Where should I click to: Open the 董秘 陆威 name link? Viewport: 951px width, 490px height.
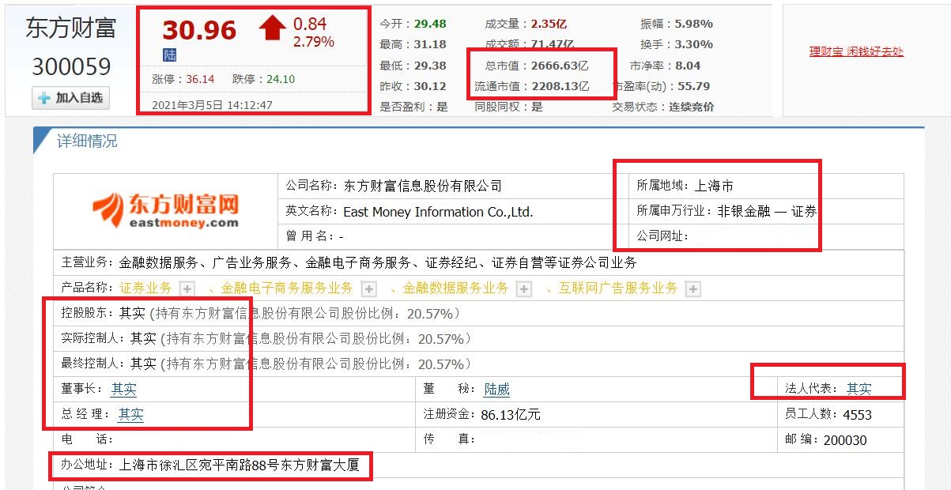point(497,390)
